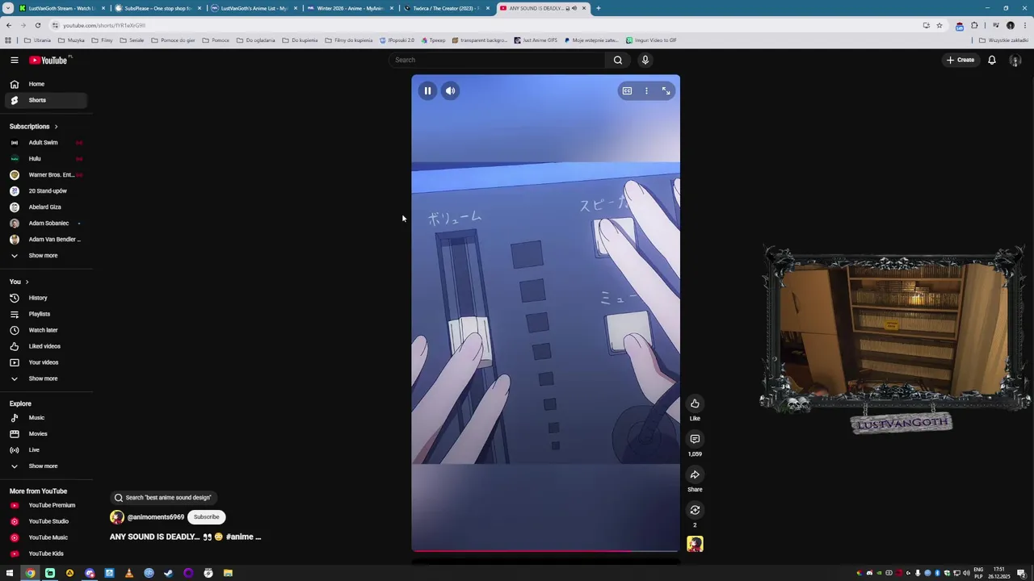The width and height of the screenshot is (1034, 581).
Task: Open 20 Stand-upów channel
Action: coord(45,191)
